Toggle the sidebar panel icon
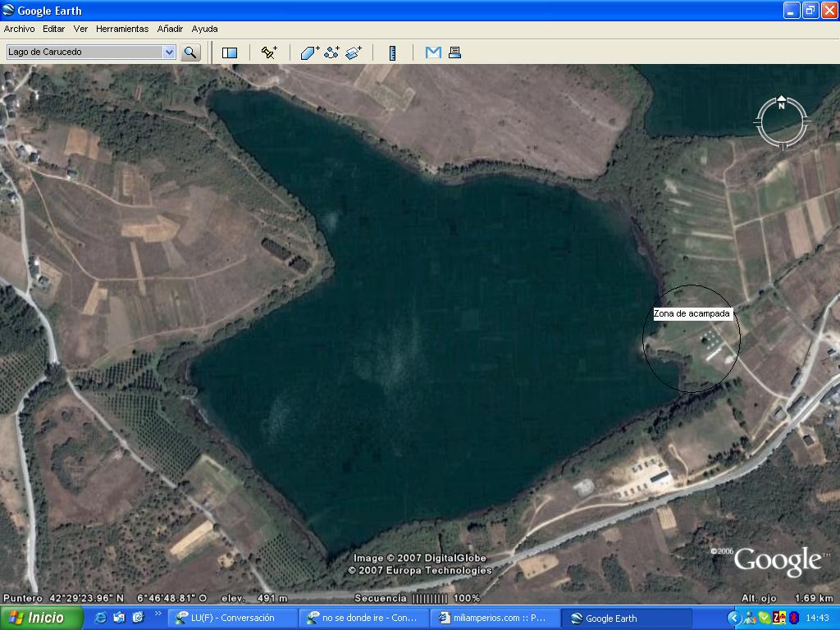This screenshot has height=630, width=840. 230,52
